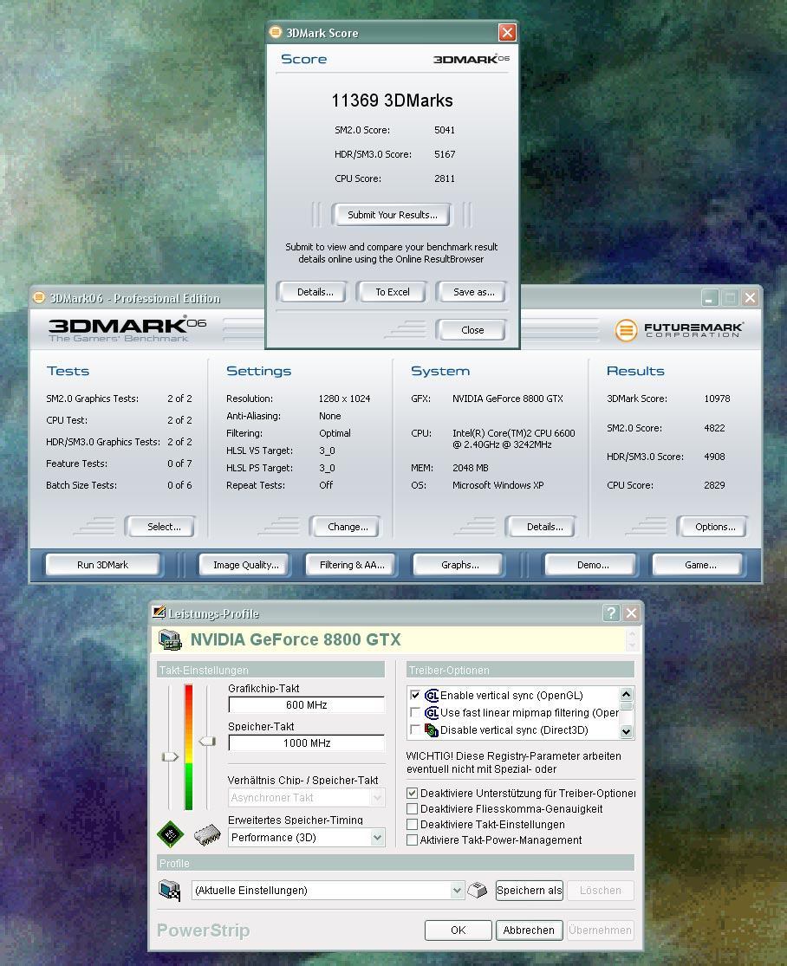Click the 11369 3DMarks score text
This screenshot has height=966, width=787.
(392, 100)
